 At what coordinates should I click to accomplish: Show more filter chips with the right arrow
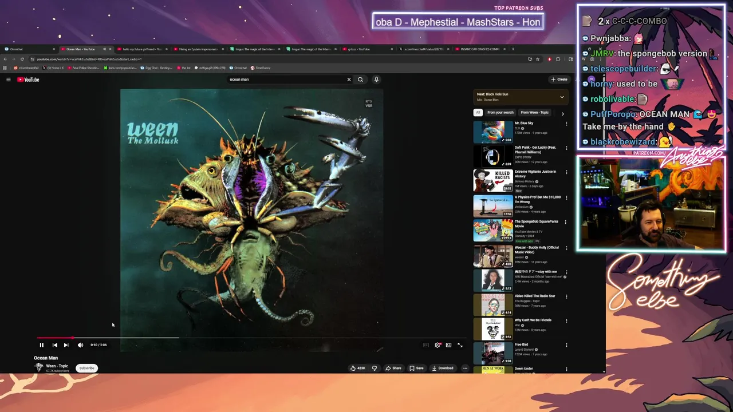pos(562,113)
